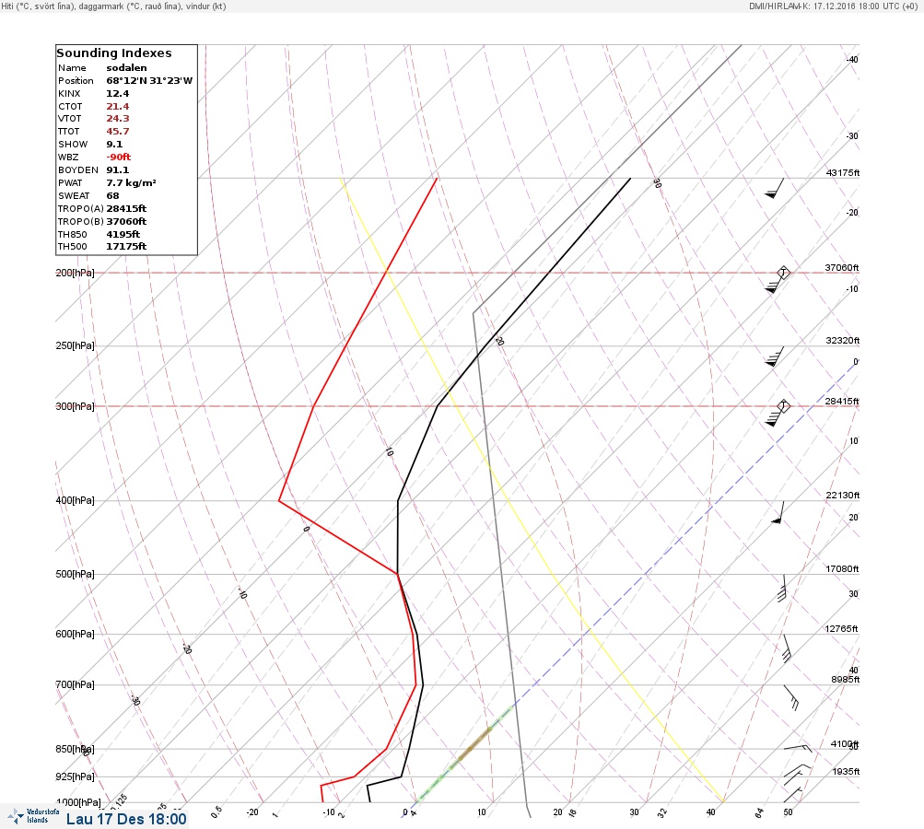The image size is (924, 829).
Task: Click the 925[hPa] pressure label
Action: click(x=75, y=776)
